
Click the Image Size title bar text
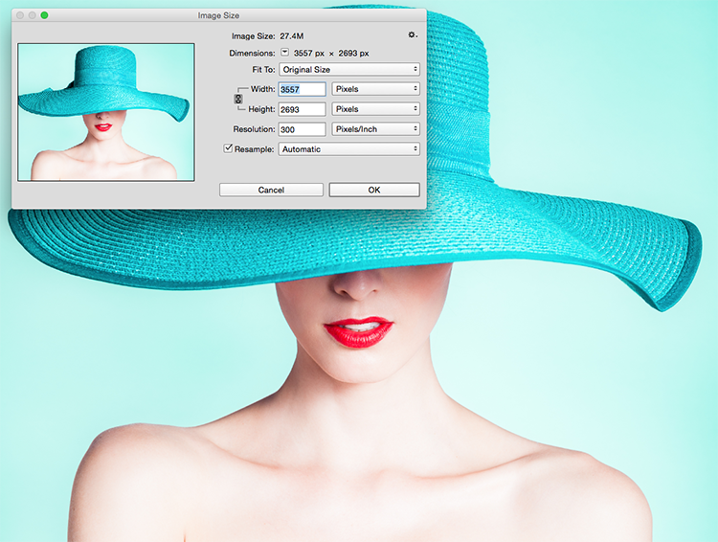pyautogui.click(x=218, y=15)
